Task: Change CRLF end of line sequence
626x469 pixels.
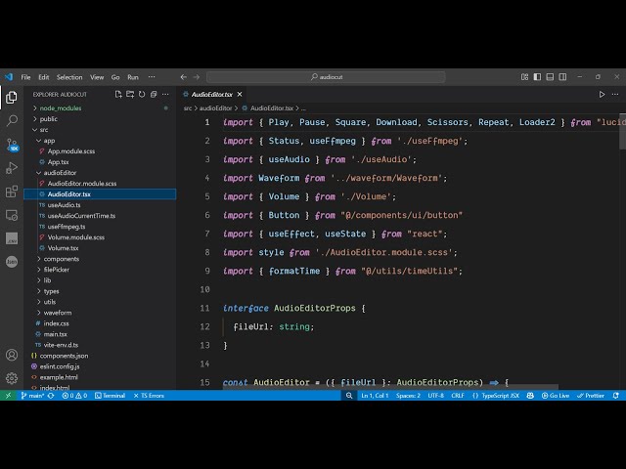Action: (x=458, y=396)
